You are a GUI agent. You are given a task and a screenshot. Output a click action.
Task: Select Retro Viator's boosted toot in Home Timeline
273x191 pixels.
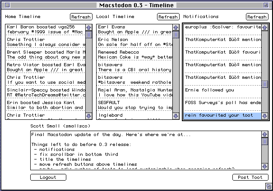click(45, 67)
